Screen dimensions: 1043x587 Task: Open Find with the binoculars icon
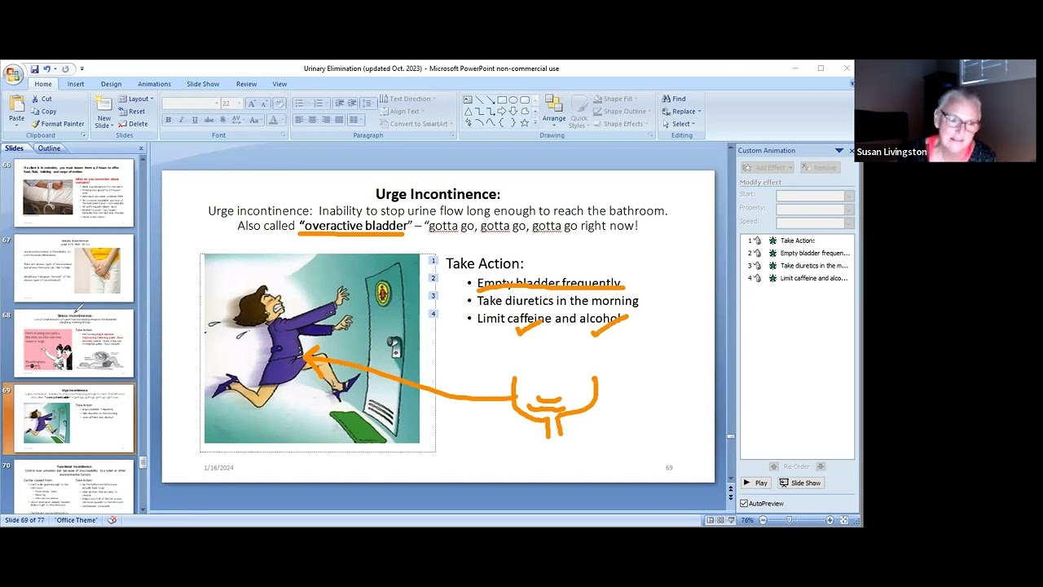[x=674, y=99]
